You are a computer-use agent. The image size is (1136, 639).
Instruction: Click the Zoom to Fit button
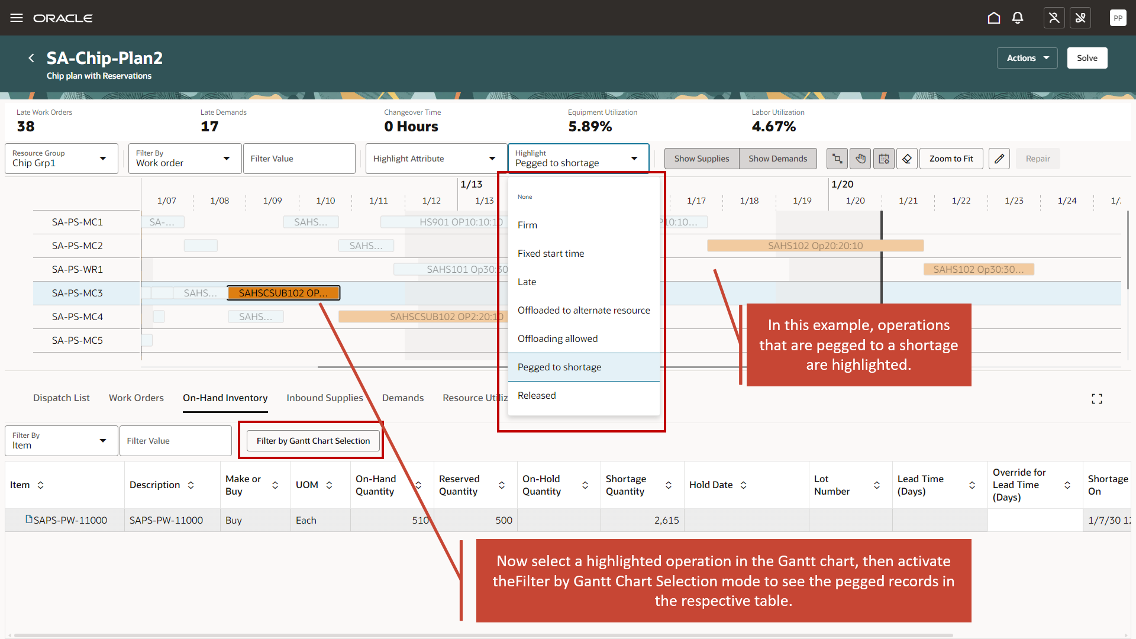(x=951, y=159)
